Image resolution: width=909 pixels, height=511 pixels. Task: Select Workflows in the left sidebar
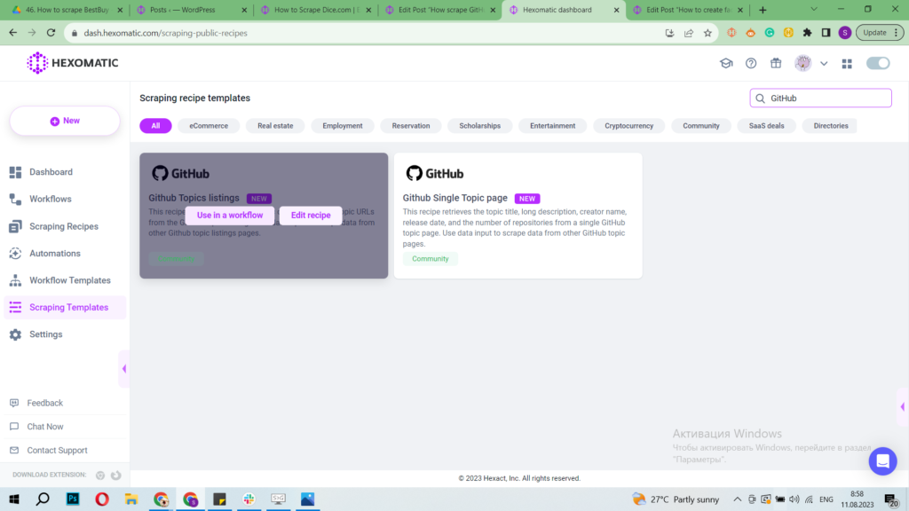pyautogui.click(x=51, y=199)
